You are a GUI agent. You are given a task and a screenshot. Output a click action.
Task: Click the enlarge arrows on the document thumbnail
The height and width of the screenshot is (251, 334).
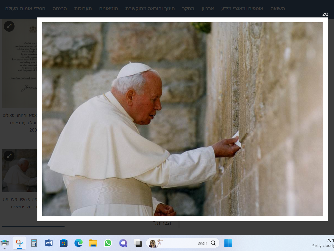(x=9, y=26)
